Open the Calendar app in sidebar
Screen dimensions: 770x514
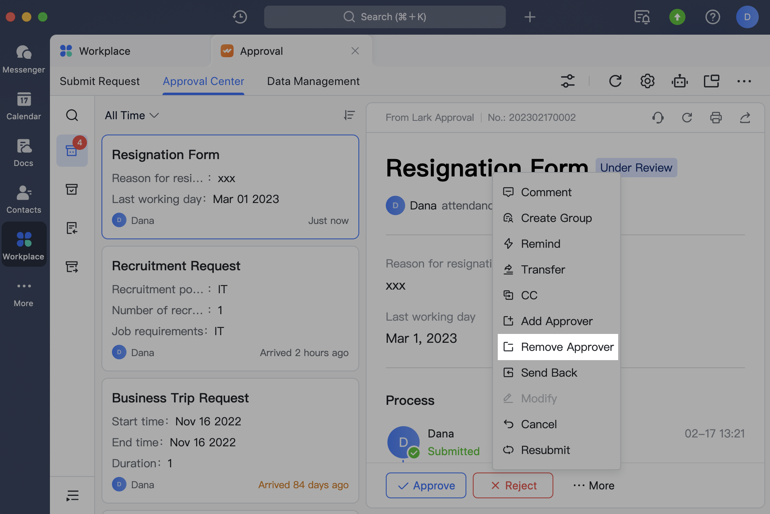click(x=23, y=106)
